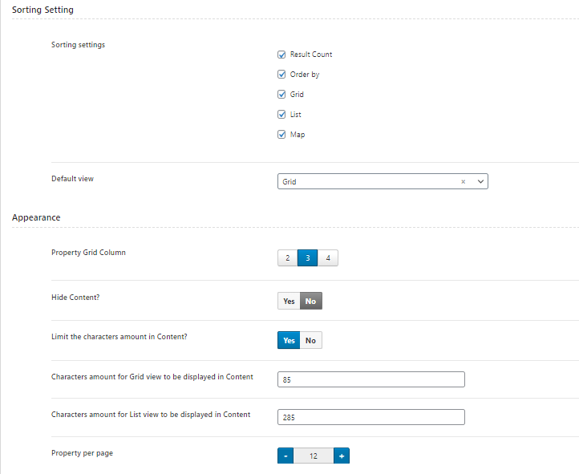Viewport: 579px width, 474px height.
Task: Choose 3 columns for property grid
Action: (x=308, y=258)
